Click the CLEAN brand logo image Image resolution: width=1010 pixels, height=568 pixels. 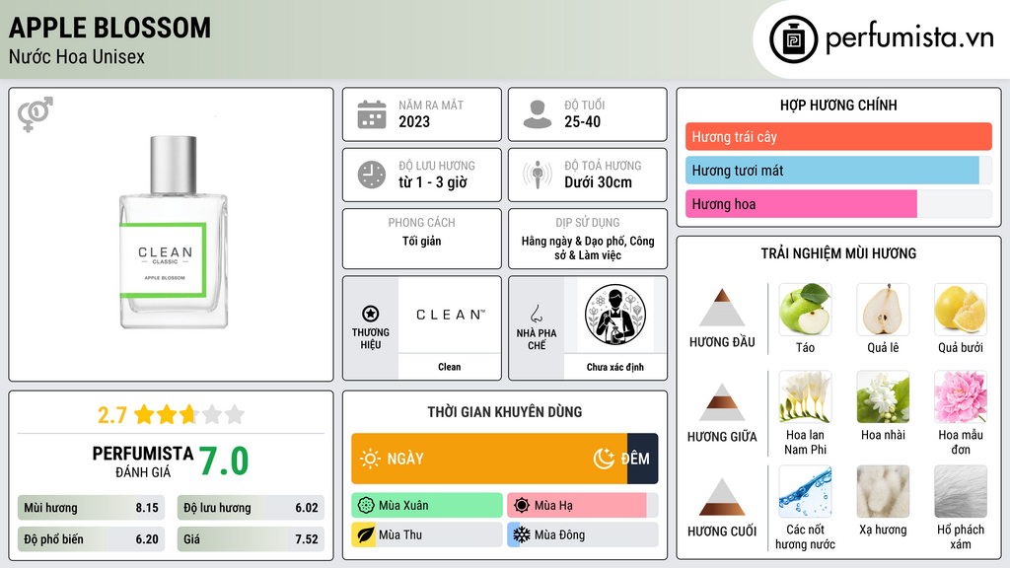click(x=450, y=315)
